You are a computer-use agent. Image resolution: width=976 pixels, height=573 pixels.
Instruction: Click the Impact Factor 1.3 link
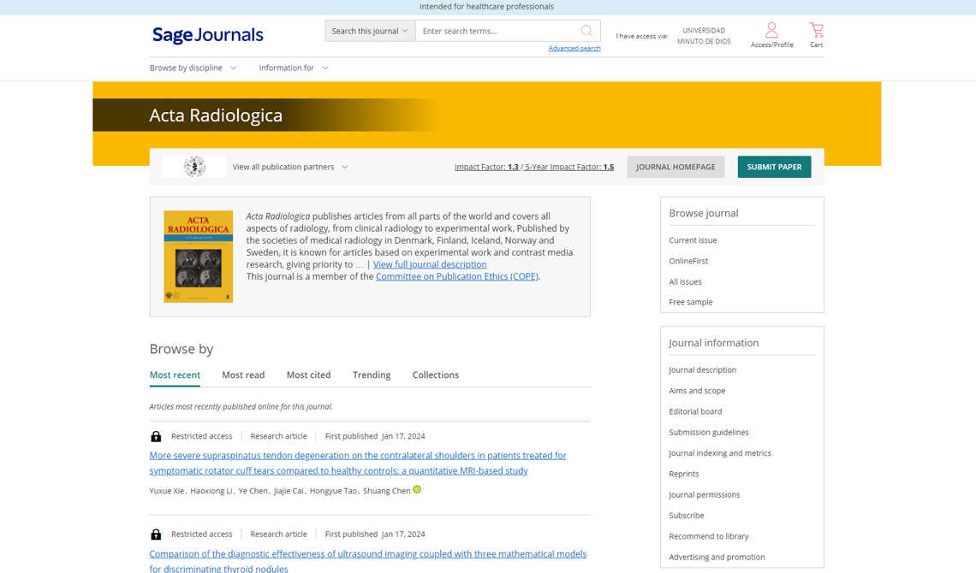tap(486, 167)
